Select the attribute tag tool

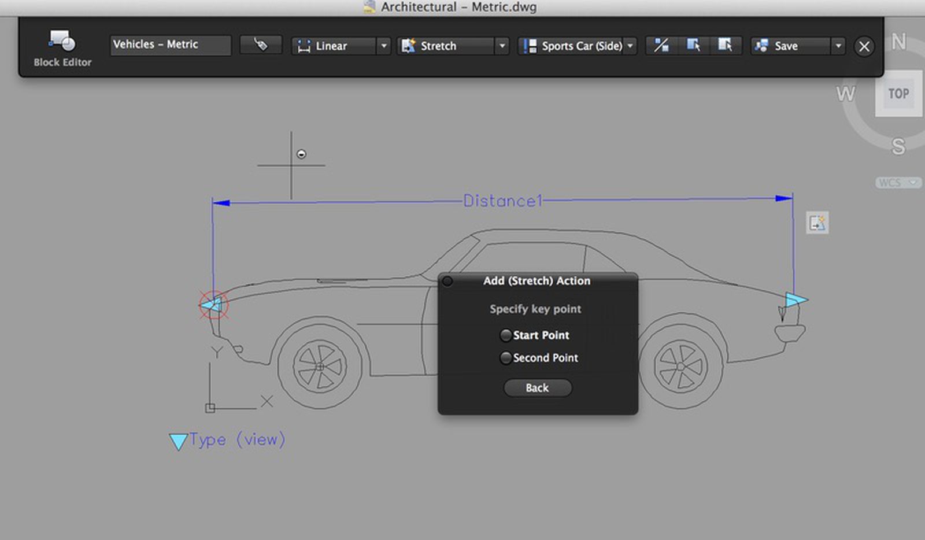pos(260,45)
